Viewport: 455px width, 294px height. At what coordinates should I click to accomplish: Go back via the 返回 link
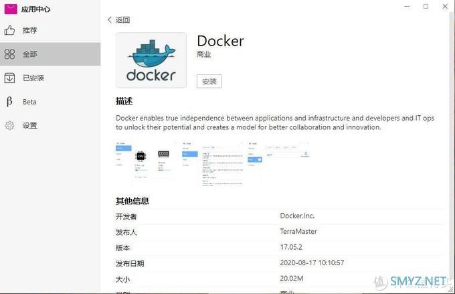click(122, 19)
